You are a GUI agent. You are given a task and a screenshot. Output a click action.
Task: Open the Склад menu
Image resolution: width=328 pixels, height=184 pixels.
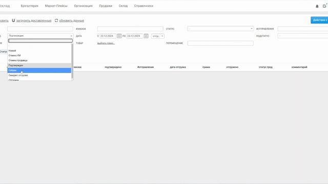(x=123, y=6)
